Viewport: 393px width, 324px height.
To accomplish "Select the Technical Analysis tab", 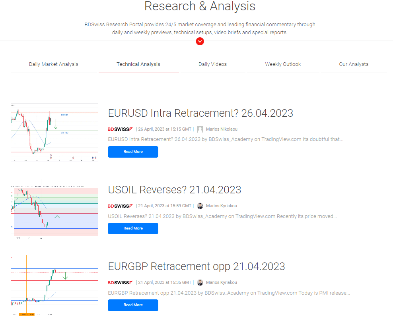I will click(138, 64).
